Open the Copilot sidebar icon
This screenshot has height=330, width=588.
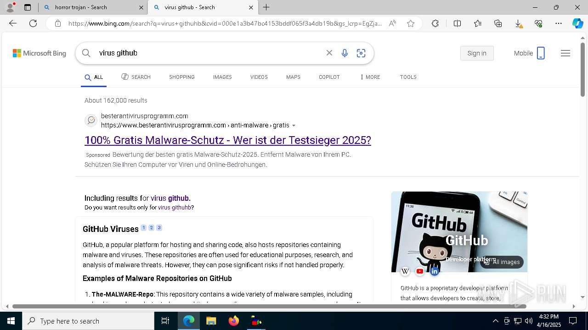[577, 23]
